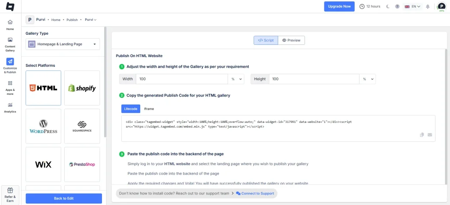Select the Litecode tab

click(x=131, y=109)
